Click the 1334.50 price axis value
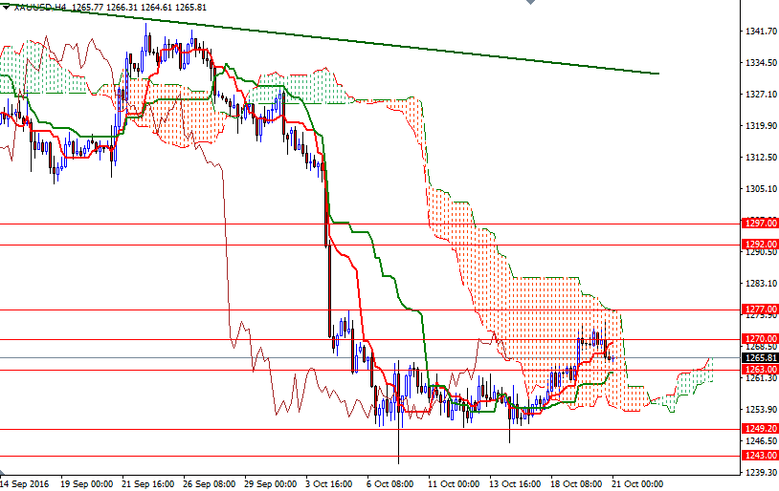The height and width of the screenshot is (491, 779). coord(761,62)
